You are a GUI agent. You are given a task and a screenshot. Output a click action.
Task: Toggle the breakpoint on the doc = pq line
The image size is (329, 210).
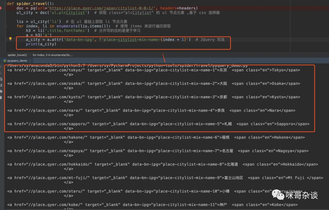[x=1, y=8]
